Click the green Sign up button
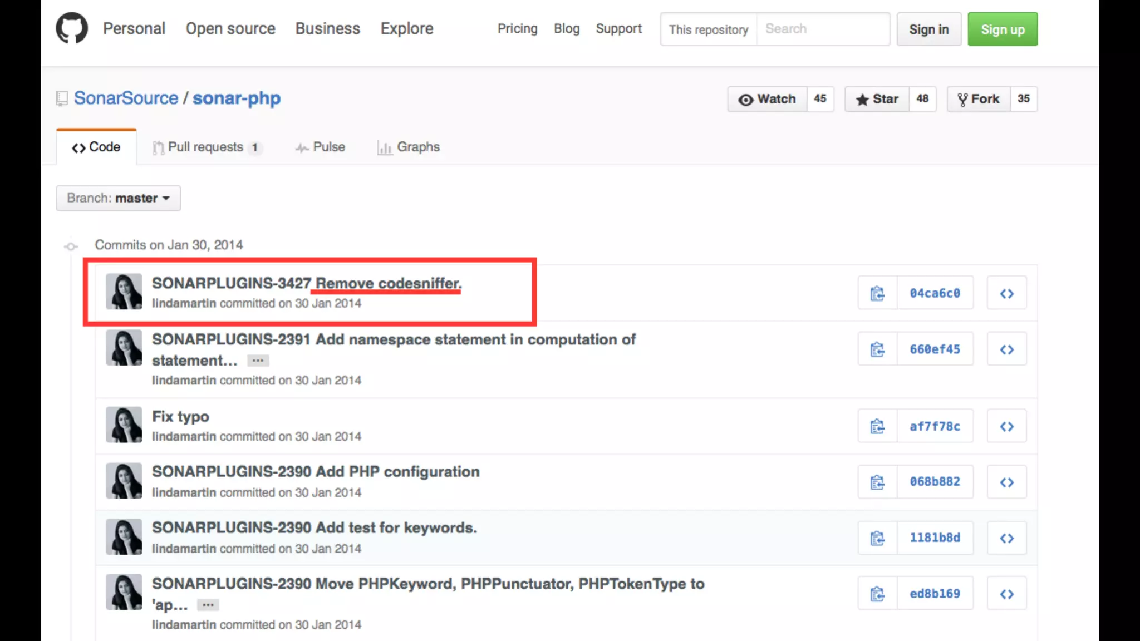Screen dimensions: 1140x641 click(1003, 29)
